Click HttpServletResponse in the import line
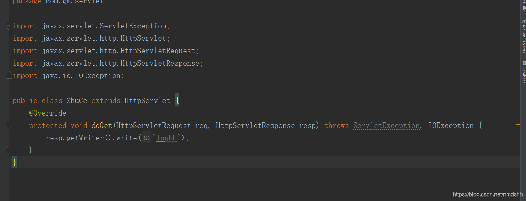Viewport: 526px width, 201px height. [160, 63]
